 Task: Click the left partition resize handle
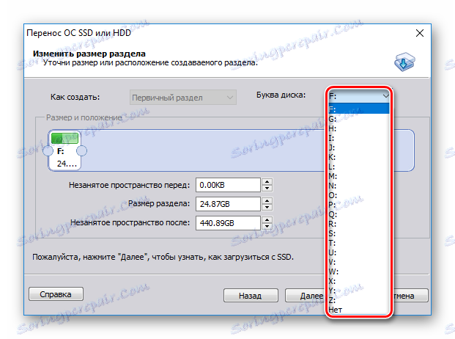pos(48,151)
